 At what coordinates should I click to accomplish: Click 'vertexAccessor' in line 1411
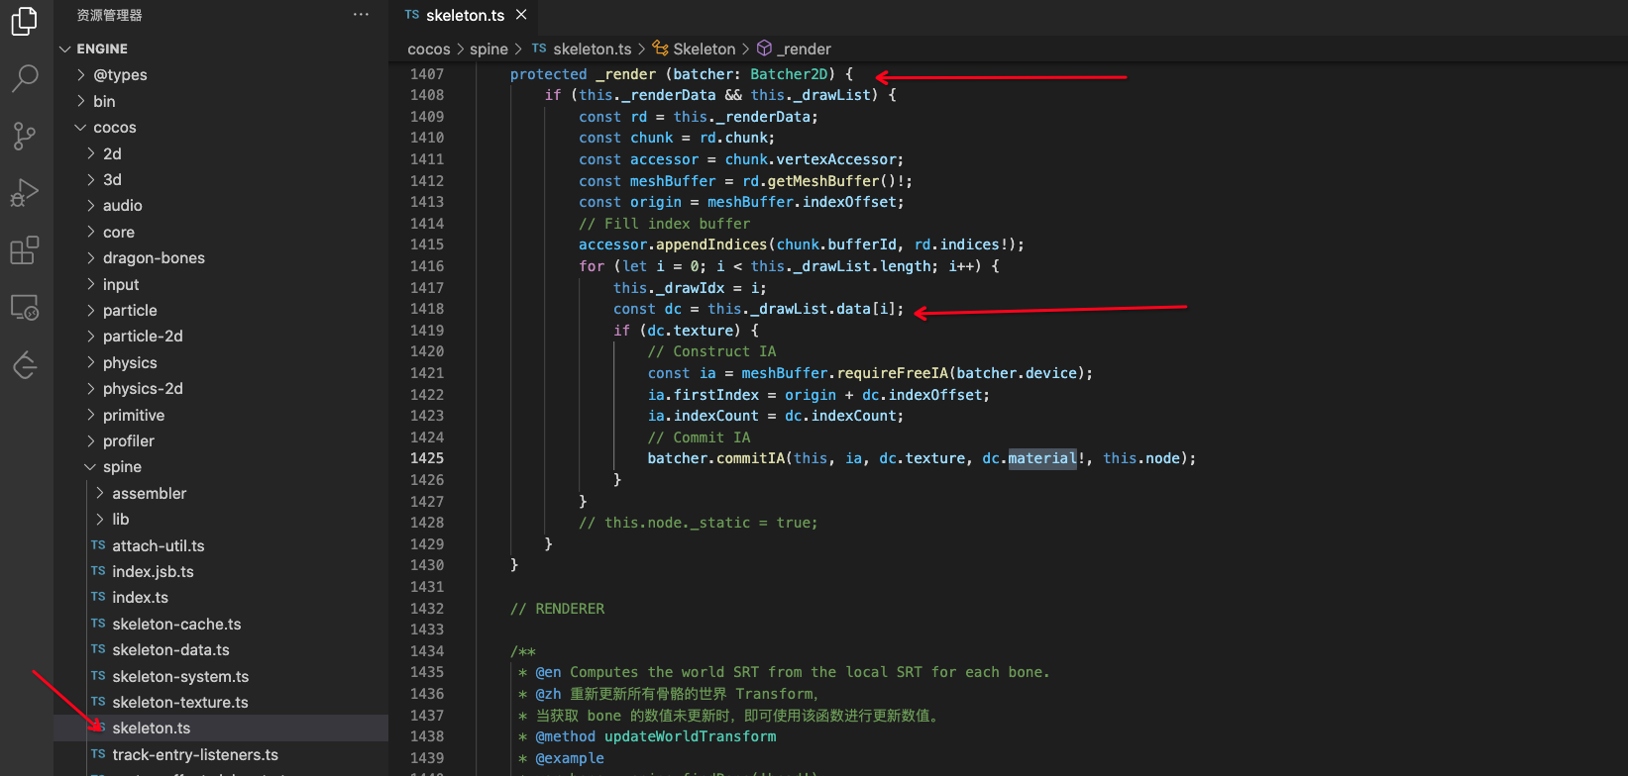pos(836,159)
